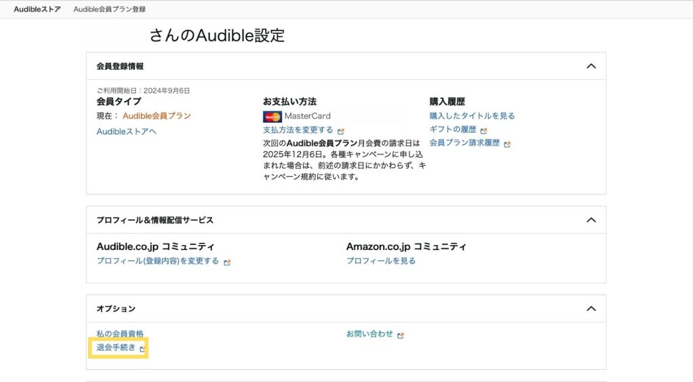694x382 pixels.
Task: Click the MasterCard logo icon
Action: (272, 116)
